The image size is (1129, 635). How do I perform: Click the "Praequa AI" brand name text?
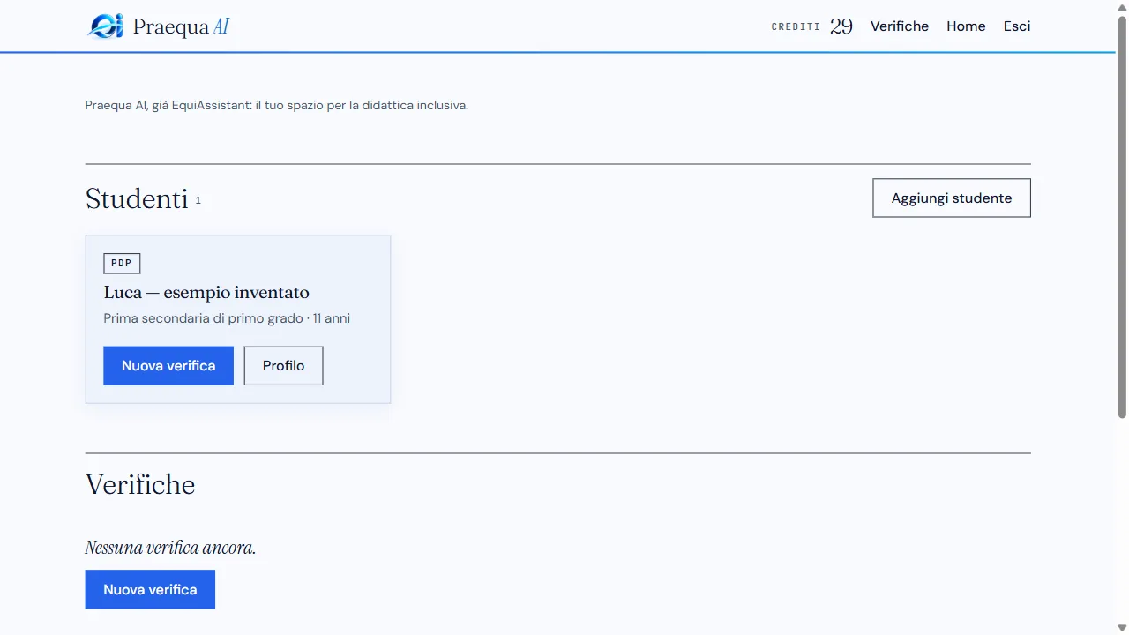tap(181, 26)
